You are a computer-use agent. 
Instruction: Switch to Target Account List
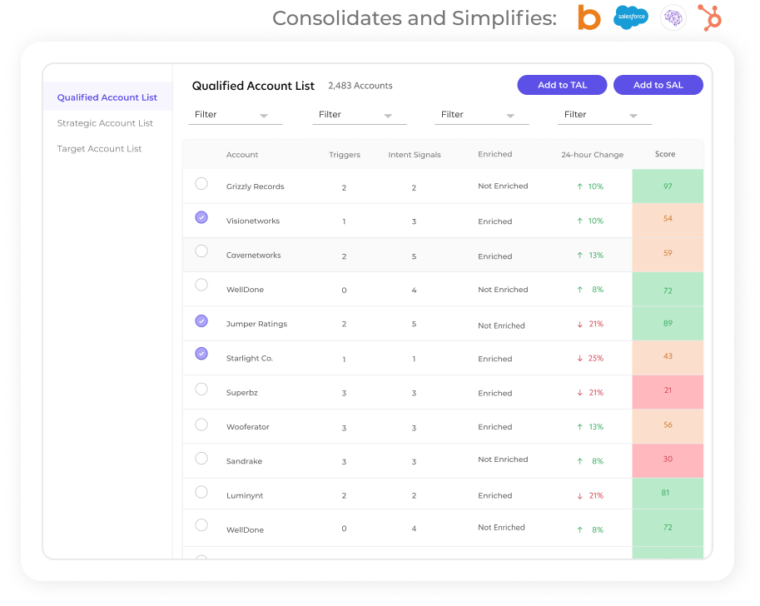[x=99, y=149]
